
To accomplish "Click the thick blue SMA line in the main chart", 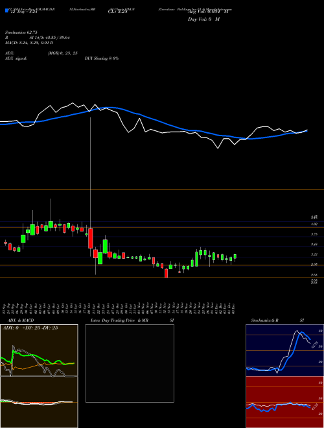I will tap(153, 119).
